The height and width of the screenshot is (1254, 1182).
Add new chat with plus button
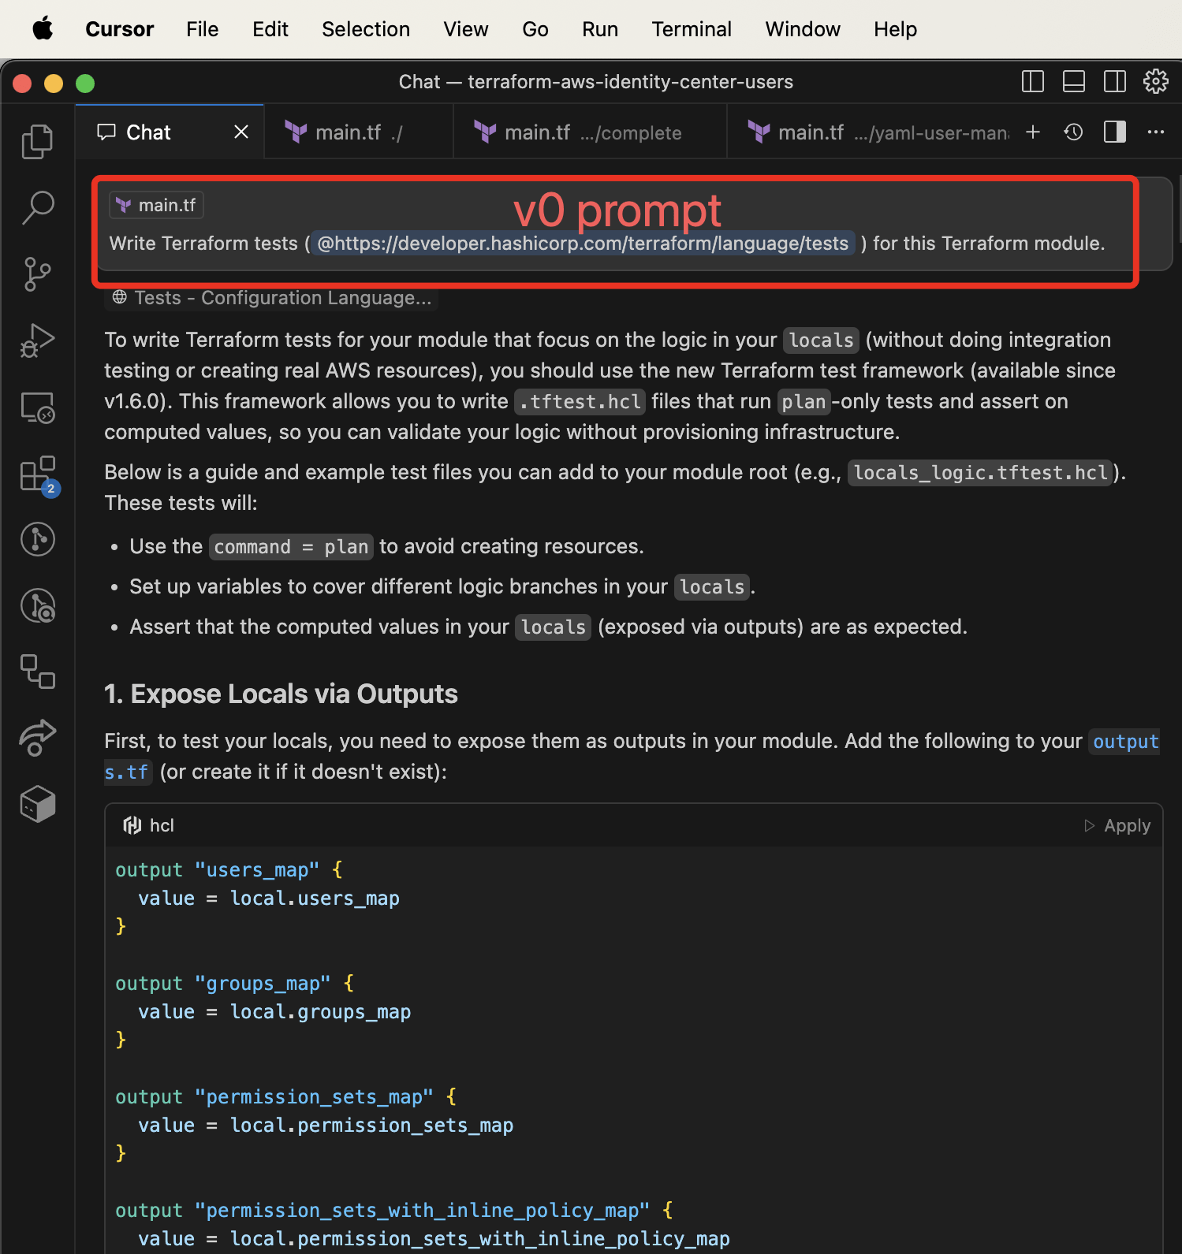[1032, 132]
